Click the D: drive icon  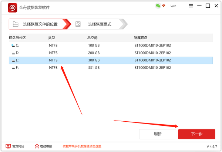tap(13, 53)
